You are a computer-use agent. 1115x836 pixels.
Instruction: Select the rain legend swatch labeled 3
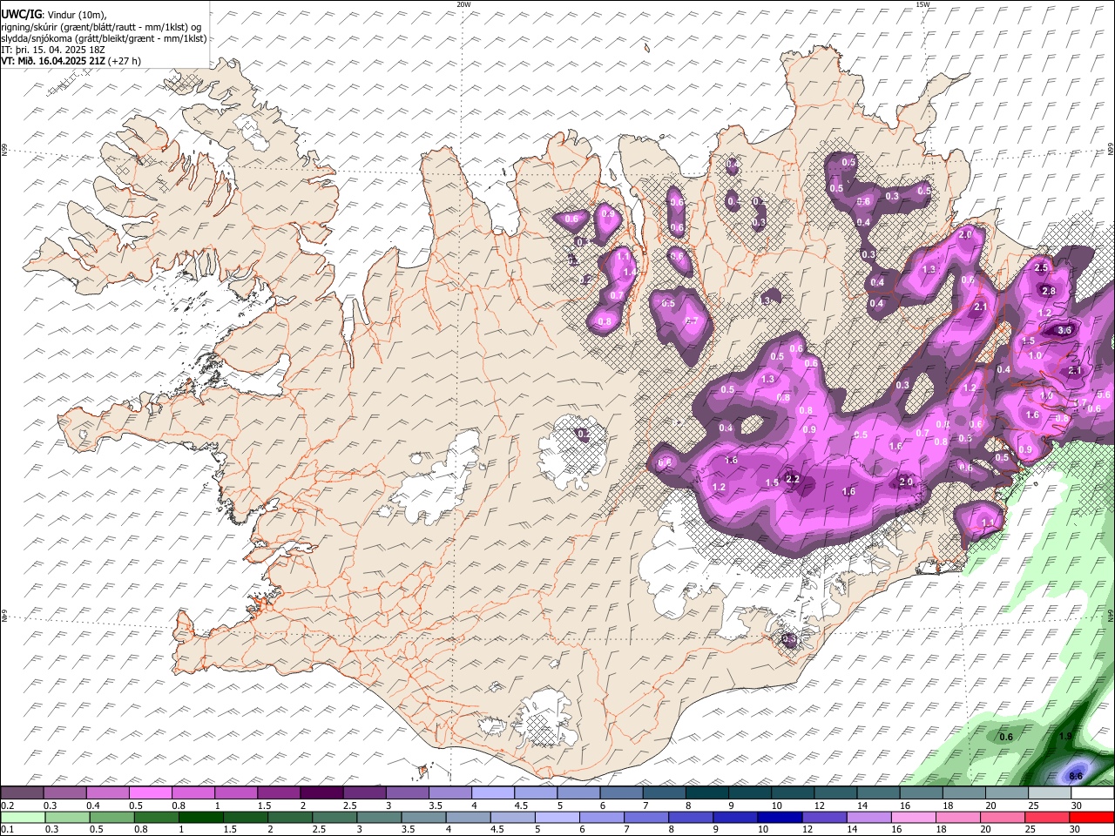[x=380, y=817]
